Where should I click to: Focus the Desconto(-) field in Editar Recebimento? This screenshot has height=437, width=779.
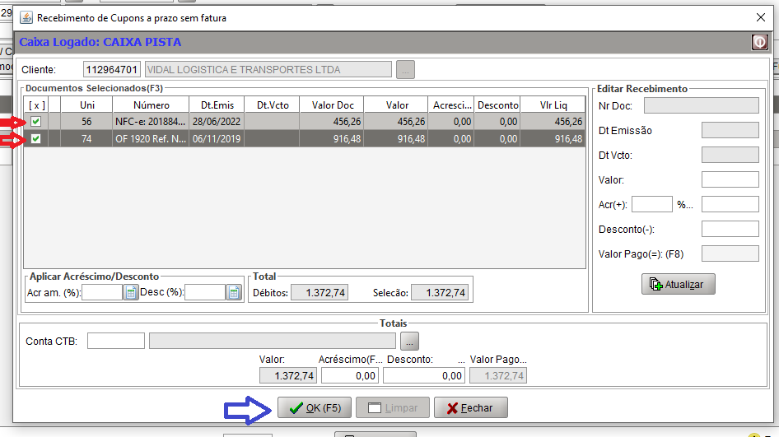click(x=730, y=230)
